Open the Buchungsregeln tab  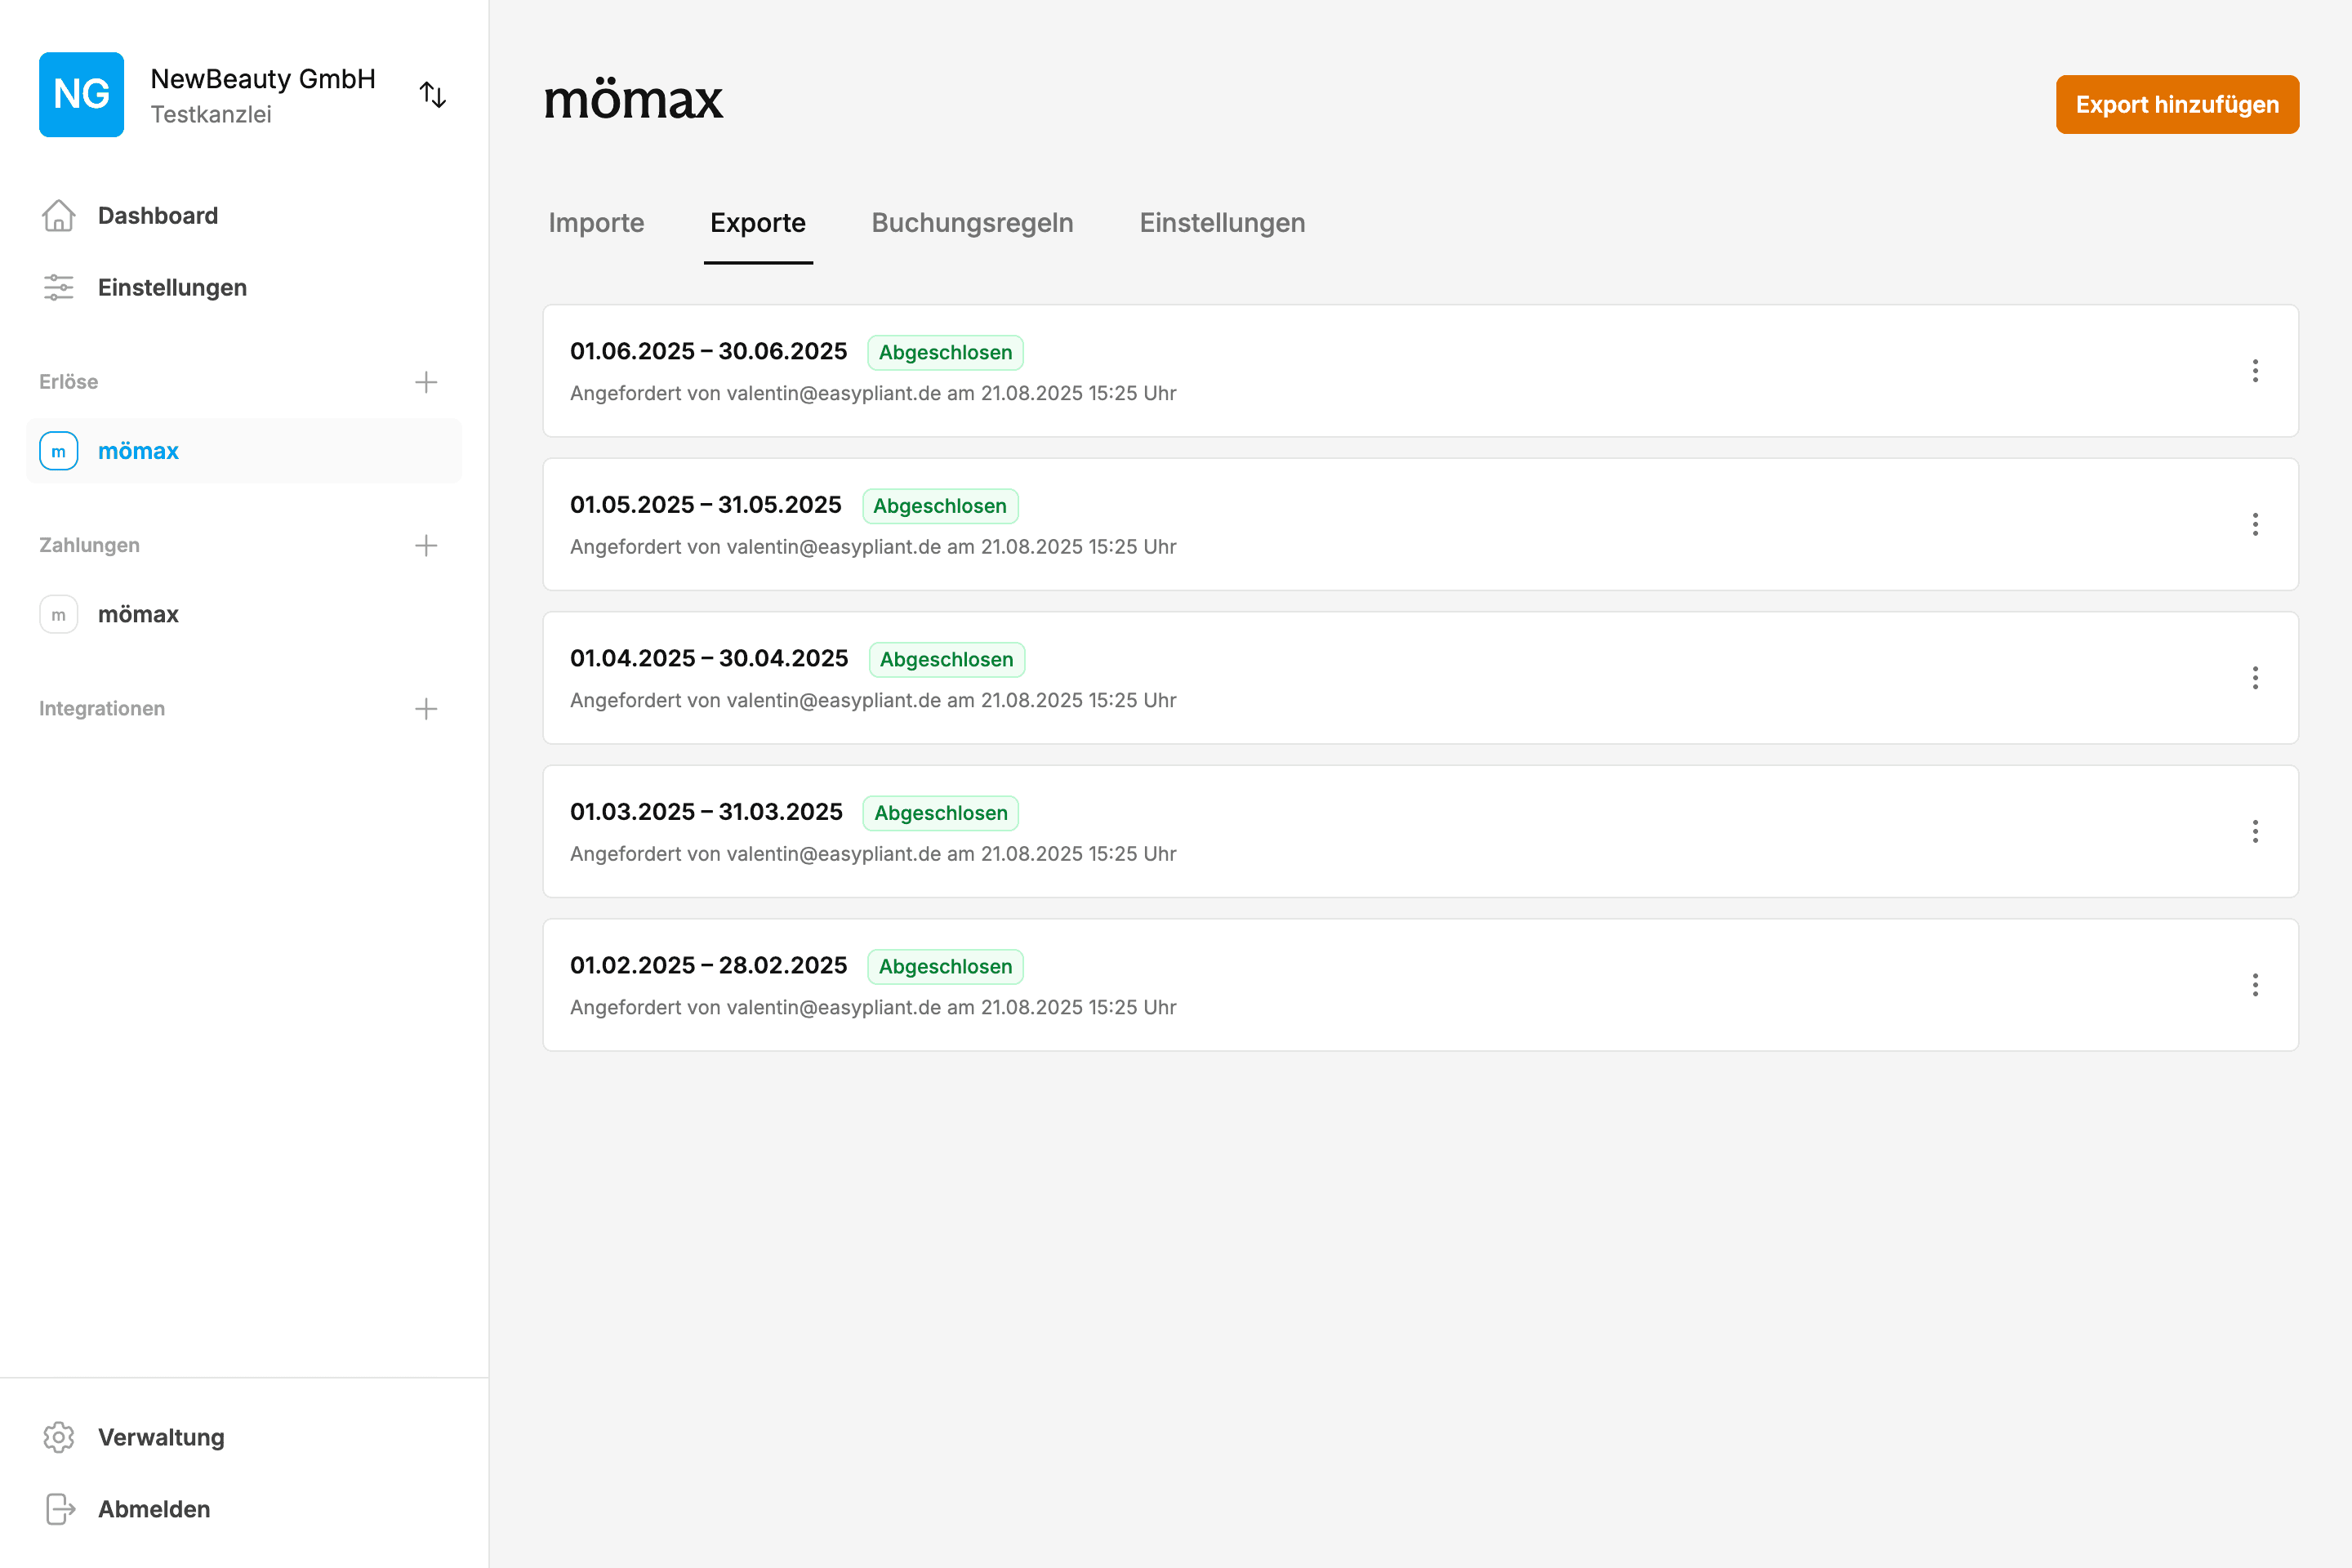pyautogui.click(x=971, y=223)
